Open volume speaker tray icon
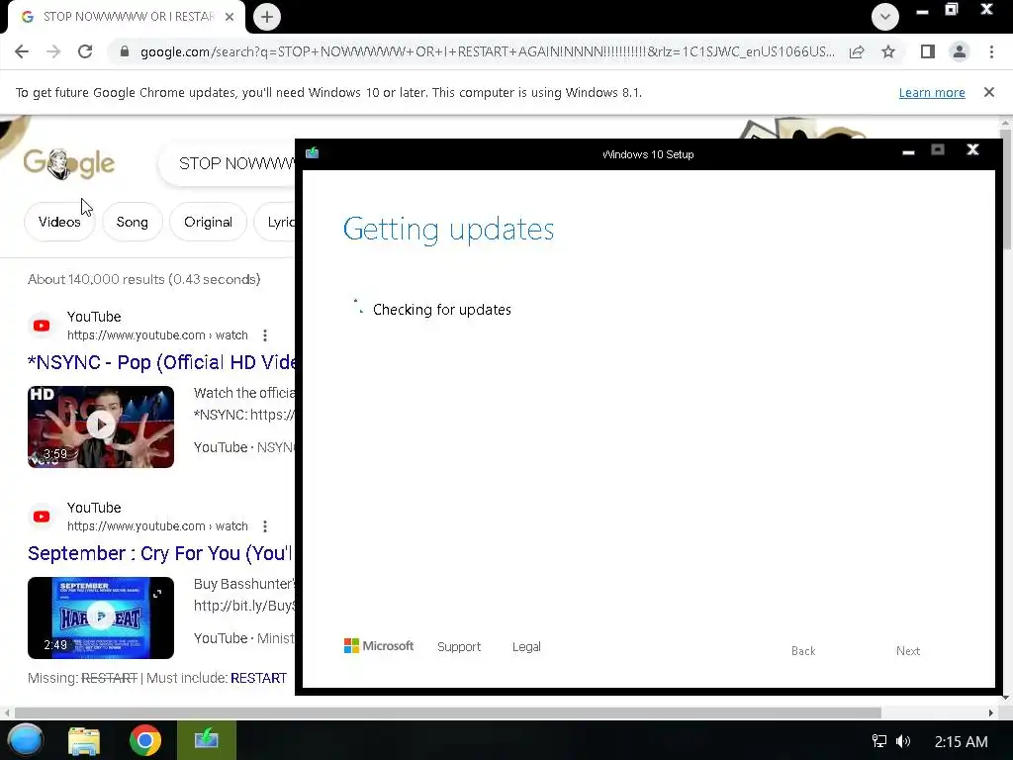 point(903,741)
